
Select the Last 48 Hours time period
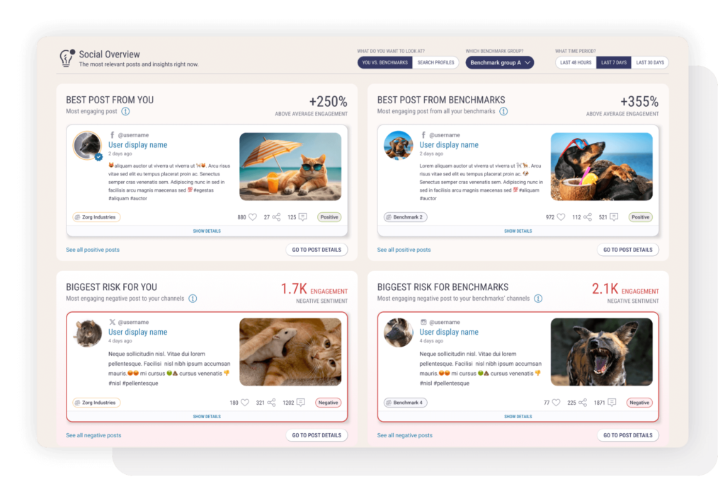click(576, 63)
